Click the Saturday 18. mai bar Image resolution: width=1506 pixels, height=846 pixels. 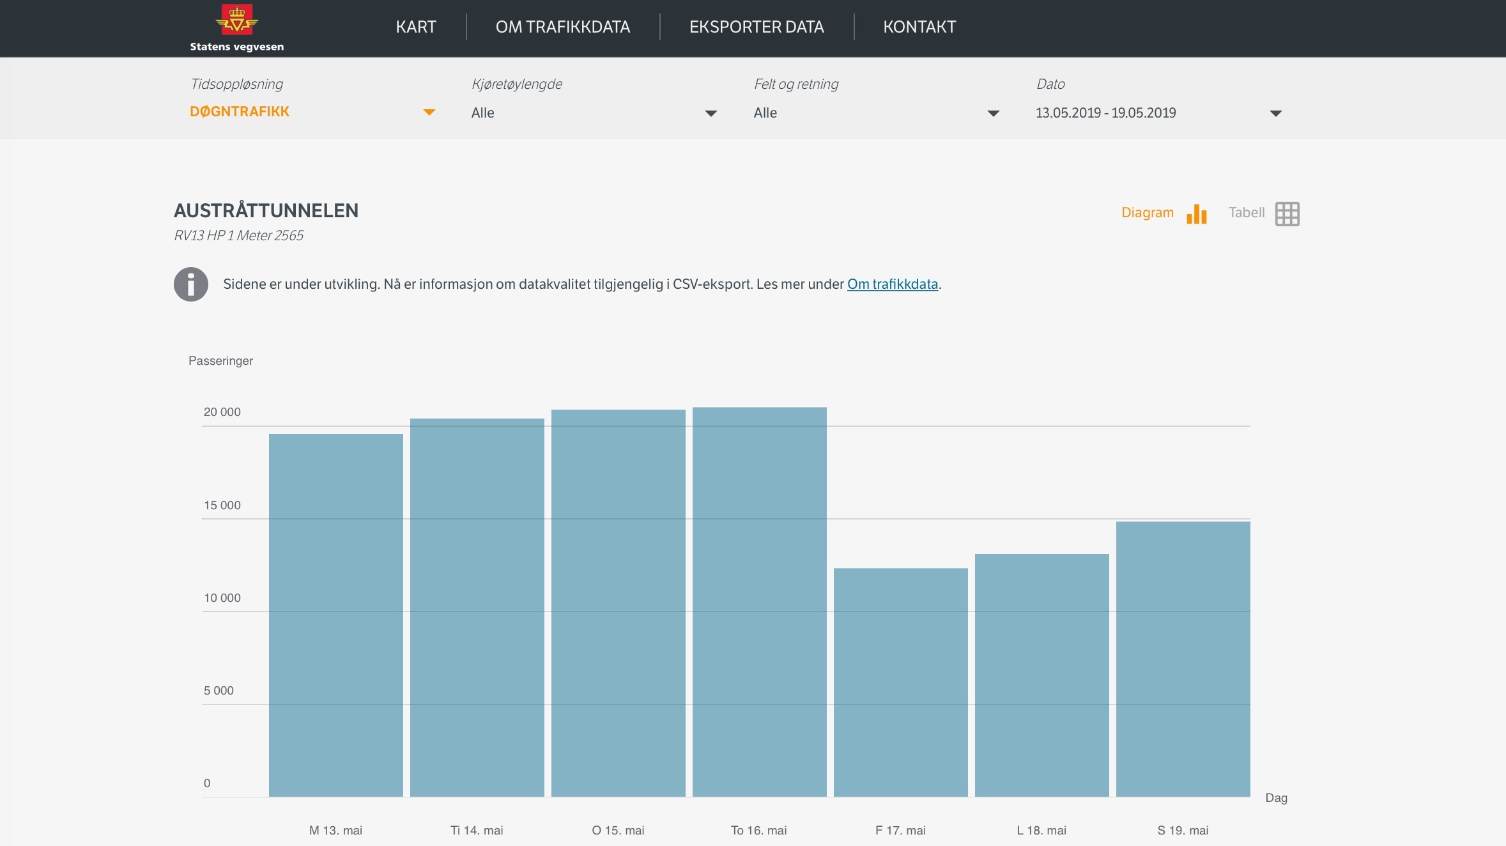[1041, 675]
